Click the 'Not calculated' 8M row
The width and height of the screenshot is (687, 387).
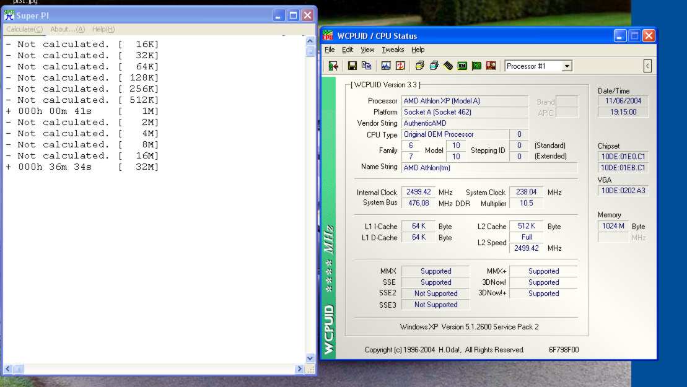pos(82,144)
